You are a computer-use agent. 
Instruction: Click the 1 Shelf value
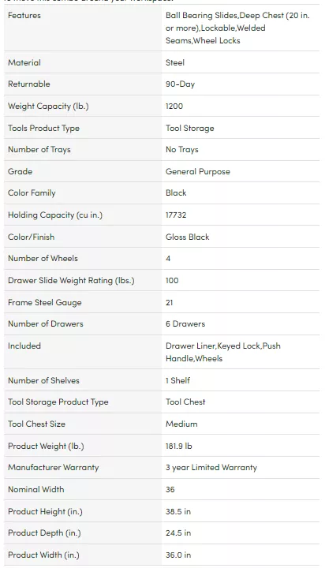[x=178, y=381]
